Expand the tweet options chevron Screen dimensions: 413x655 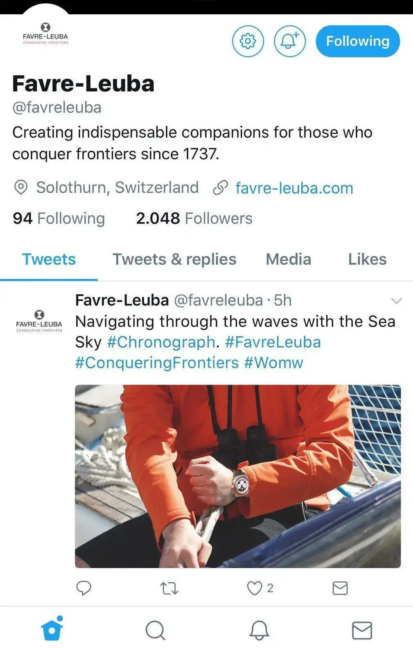(396, 301)
